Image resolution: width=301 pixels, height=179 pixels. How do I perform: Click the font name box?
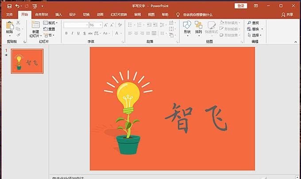76,25
